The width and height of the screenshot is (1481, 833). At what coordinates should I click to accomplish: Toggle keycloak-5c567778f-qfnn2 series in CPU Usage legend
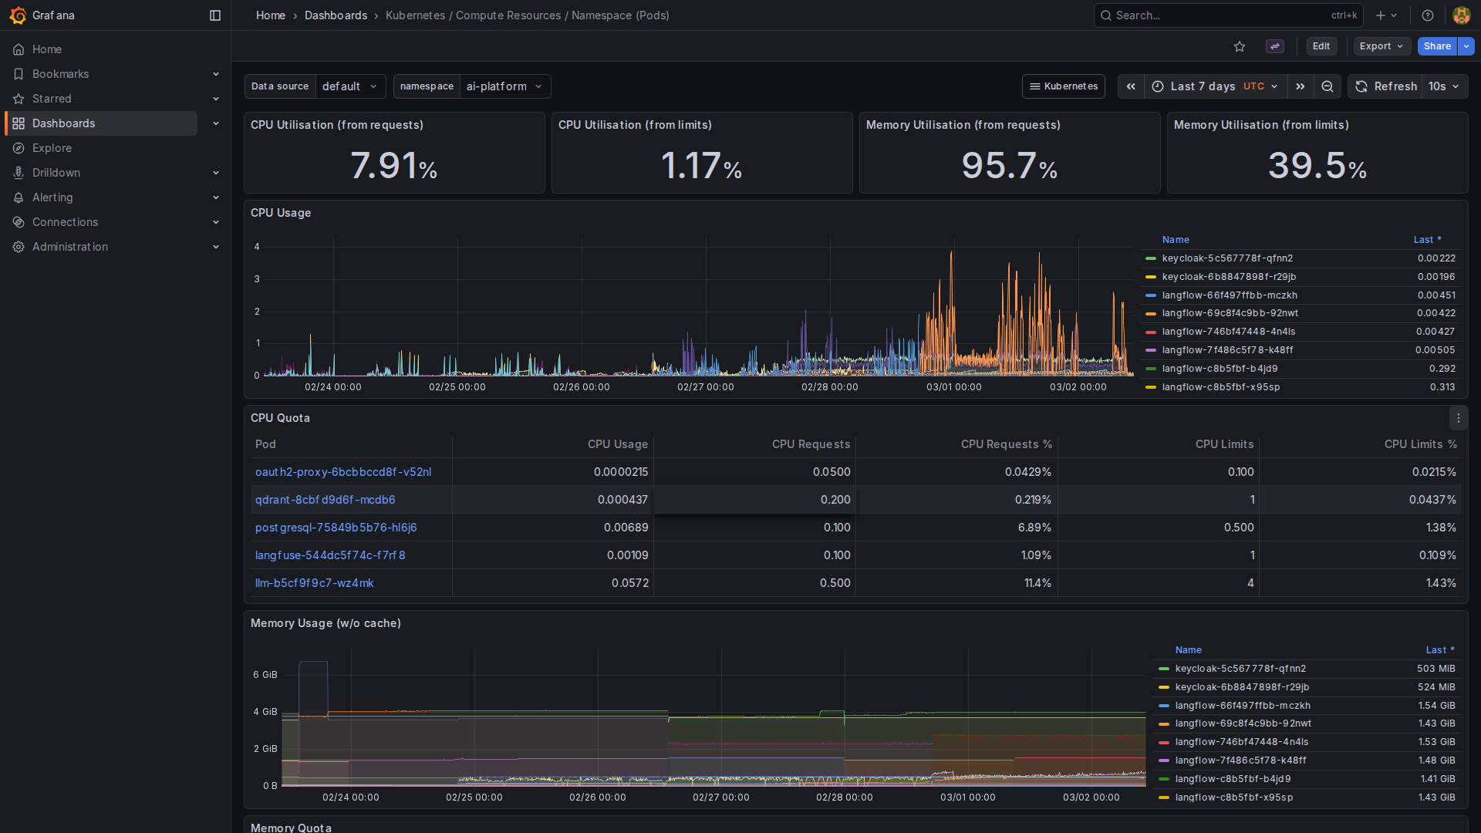coord(1226,258)
